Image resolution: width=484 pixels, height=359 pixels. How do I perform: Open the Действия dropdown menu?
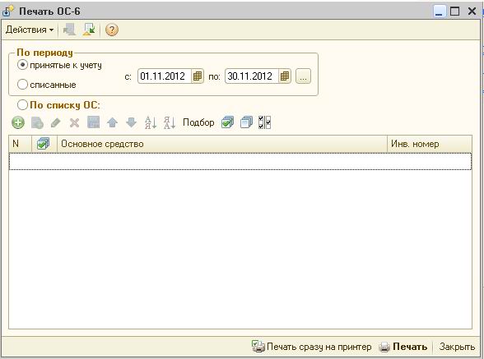click(30, 30)
